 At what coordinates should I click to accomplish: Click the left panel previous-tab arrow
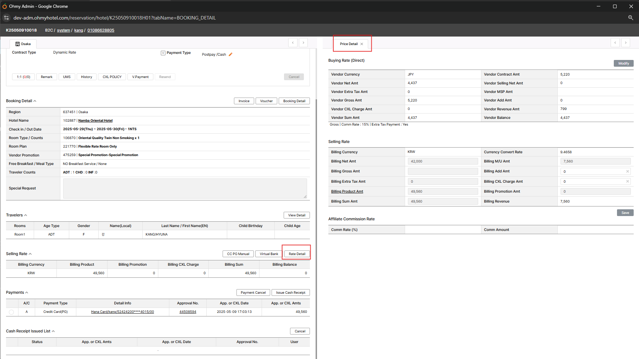click(x=293, y=43)
